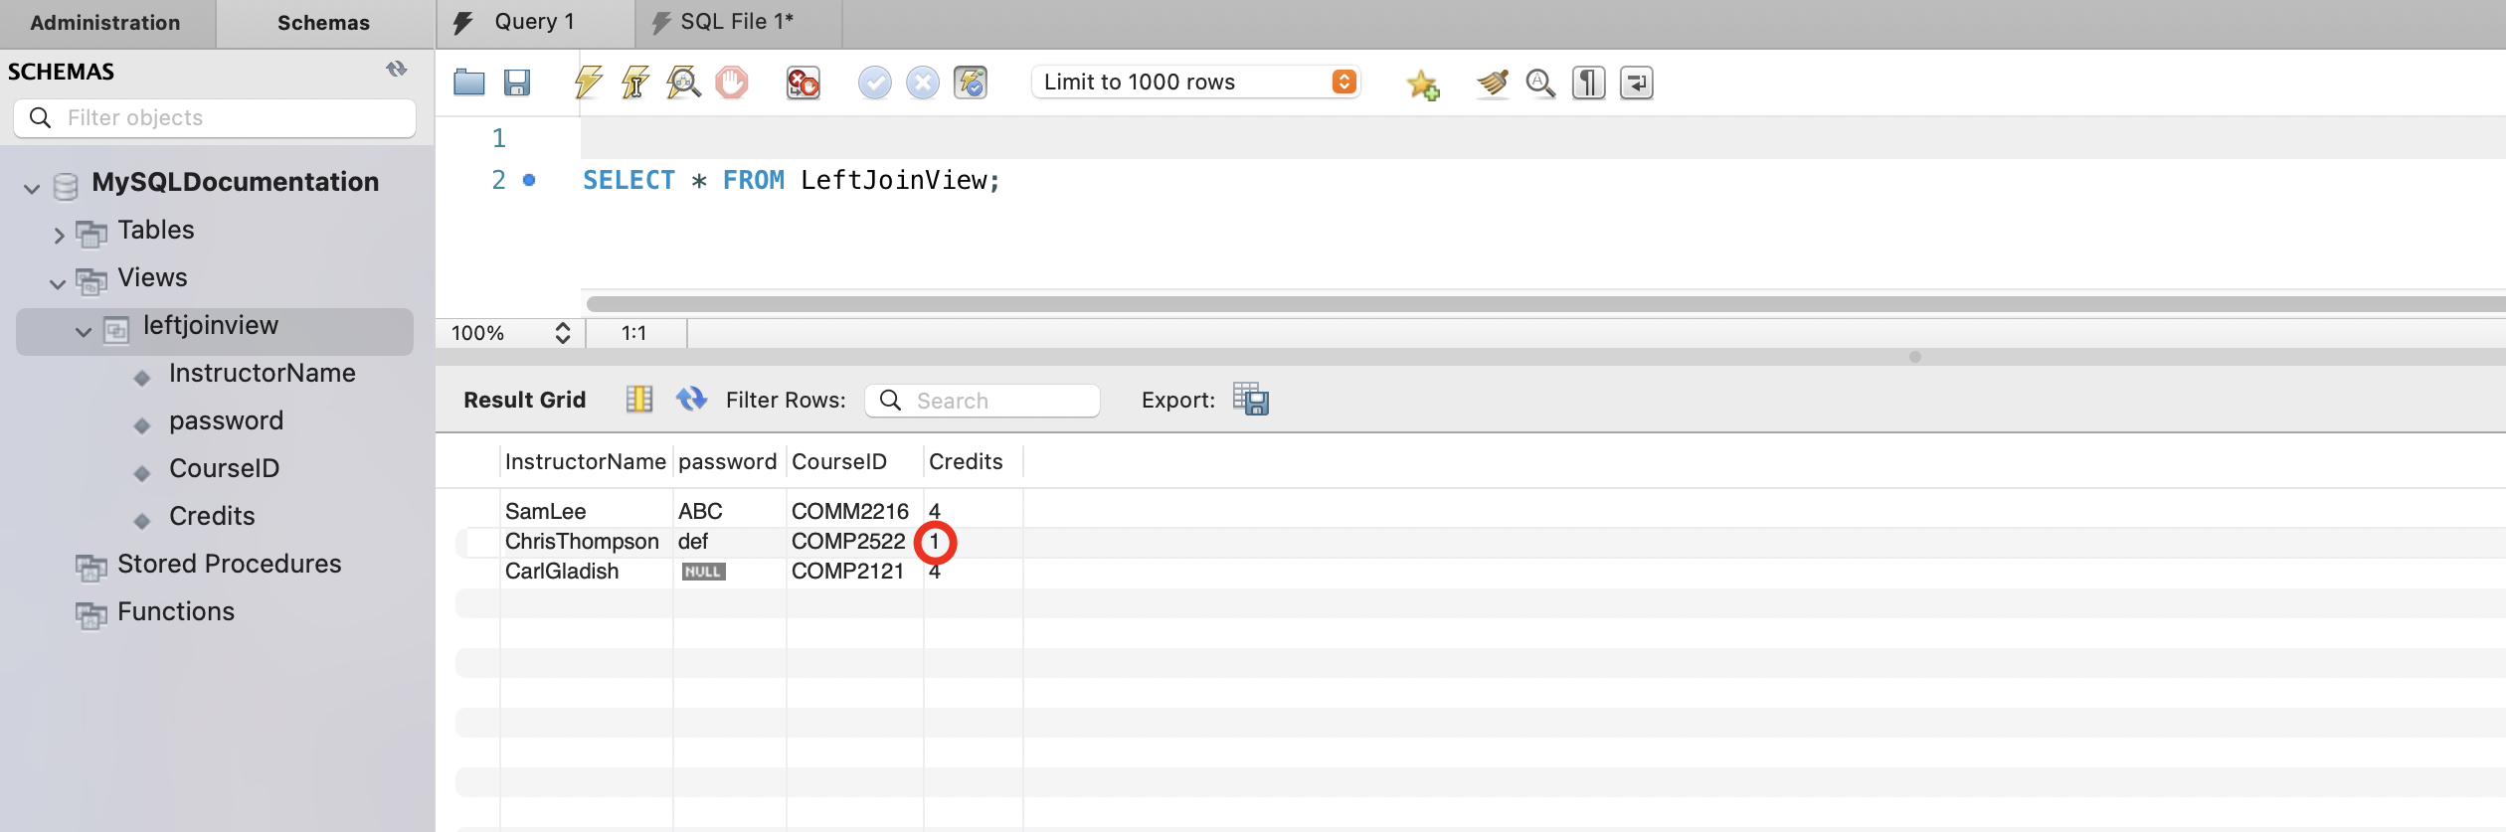Viewport: 2506px width, 832px height.
Task: Save the script with the floppy disk icon
Action: coord(516,83)
